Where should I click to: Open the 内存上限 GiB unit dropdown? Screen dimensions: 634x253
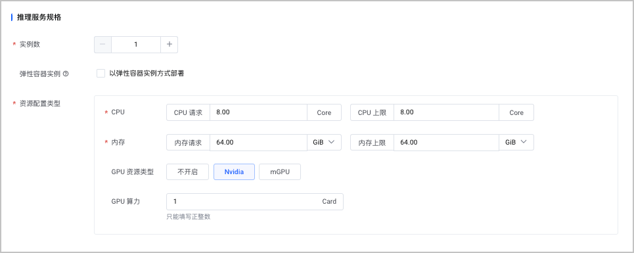[x=516, y=142]
